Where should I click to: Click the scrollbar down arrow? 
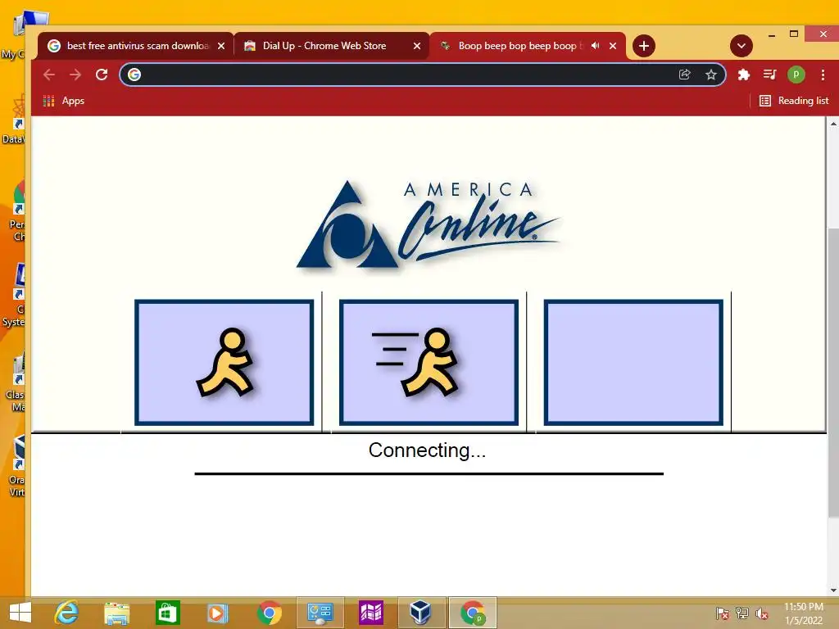(x=833, y=591)
